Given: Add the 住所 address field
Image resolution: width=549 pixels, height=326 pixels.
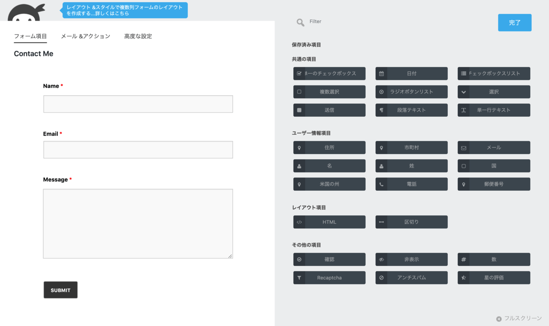Looking at the screenshot, I should coord(329,148).
